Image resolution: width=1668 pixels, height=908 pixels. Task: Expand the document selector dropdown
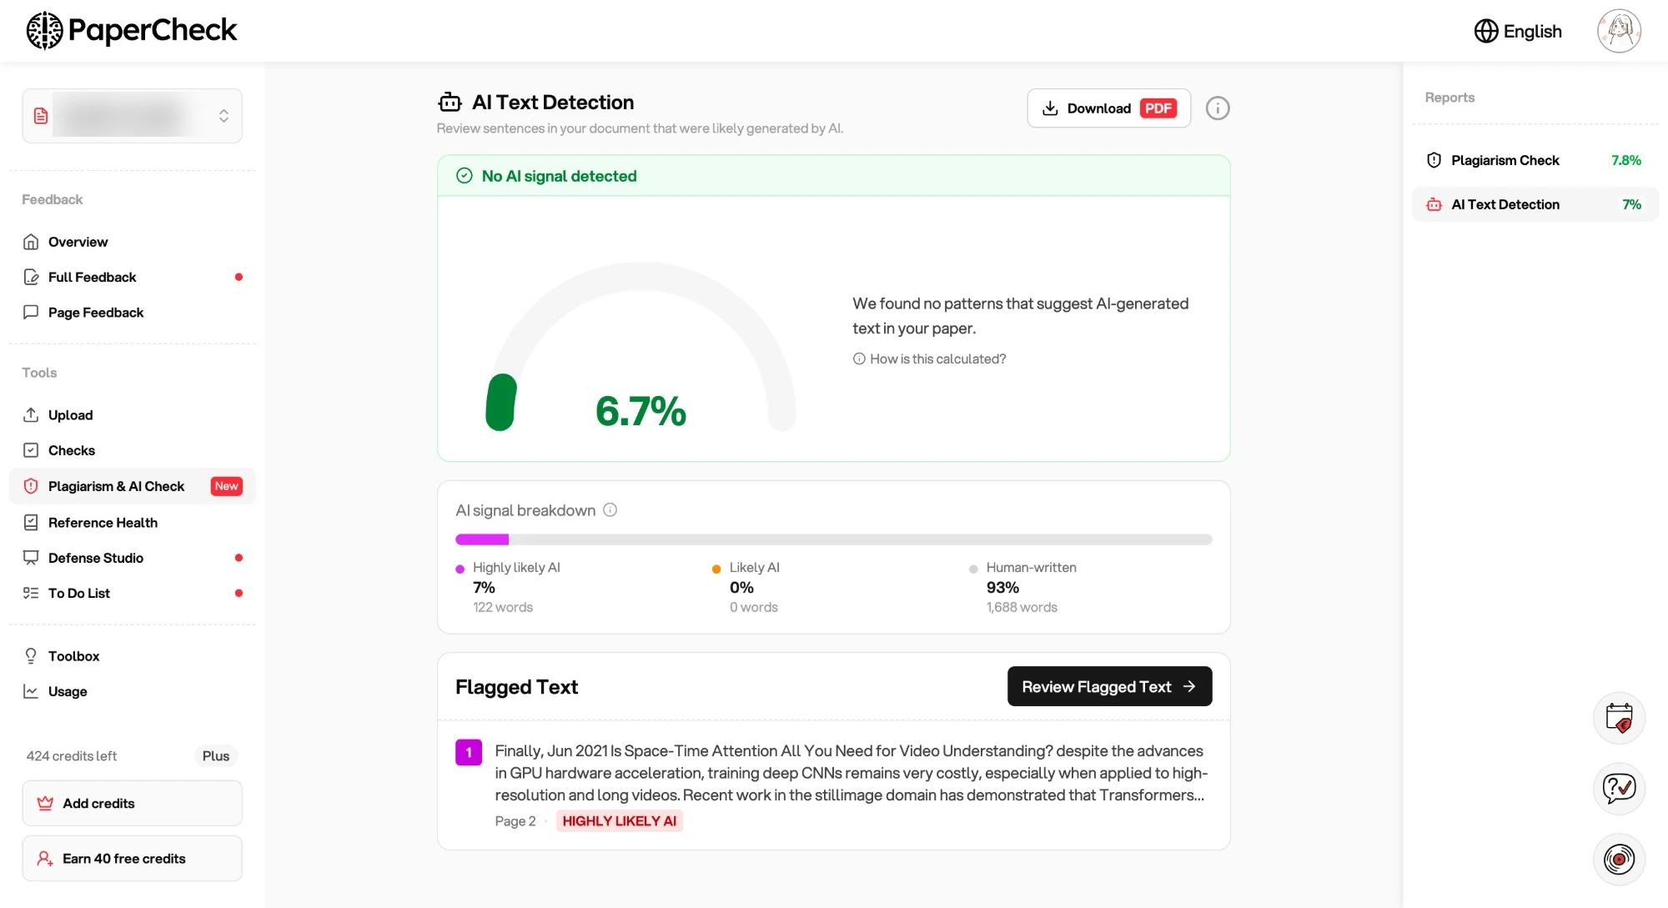133,116
